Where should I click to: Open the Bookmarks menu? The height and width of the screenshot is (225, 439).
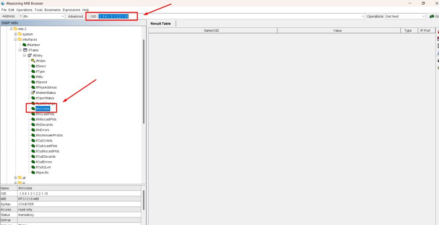(x=52, y=10)
